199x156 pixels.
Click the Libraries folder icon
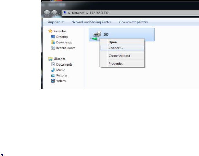[x=50, y=59]
